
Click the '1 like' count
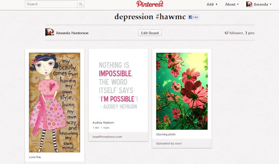point(96,127)
